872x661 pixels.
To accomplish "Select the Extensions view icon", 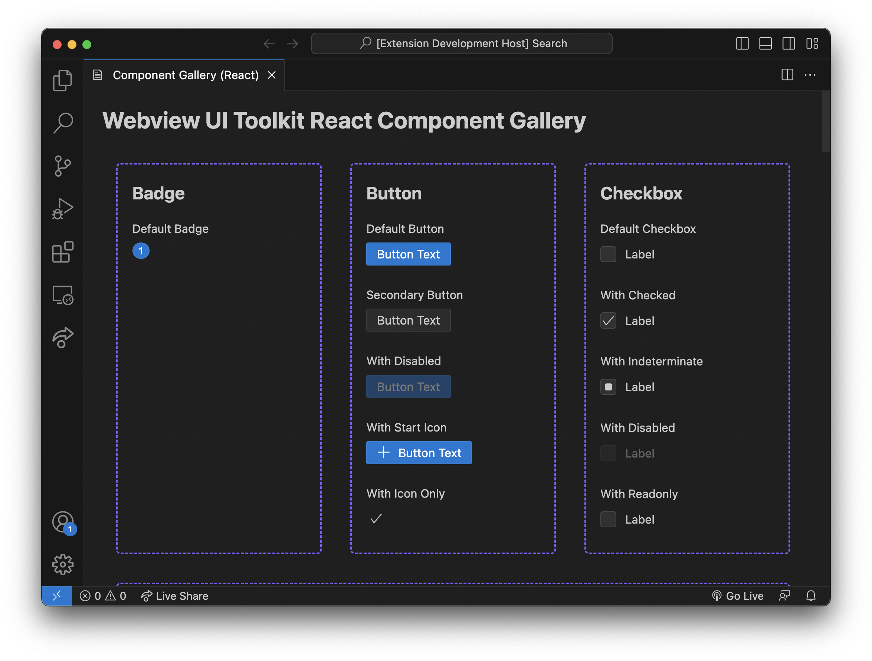I will tap(63, 251).
